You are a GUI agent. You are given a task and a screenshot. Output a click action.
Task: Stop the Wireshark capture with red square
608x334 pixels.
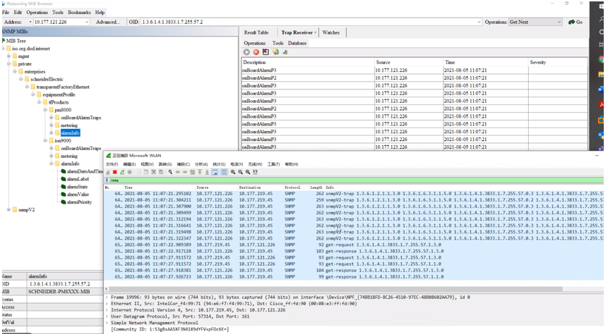pyautogui.click(x=115, y=172)
